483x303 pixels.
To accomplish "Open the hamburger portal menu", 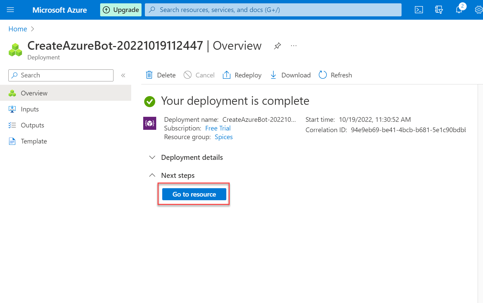I will coord(10,10).
